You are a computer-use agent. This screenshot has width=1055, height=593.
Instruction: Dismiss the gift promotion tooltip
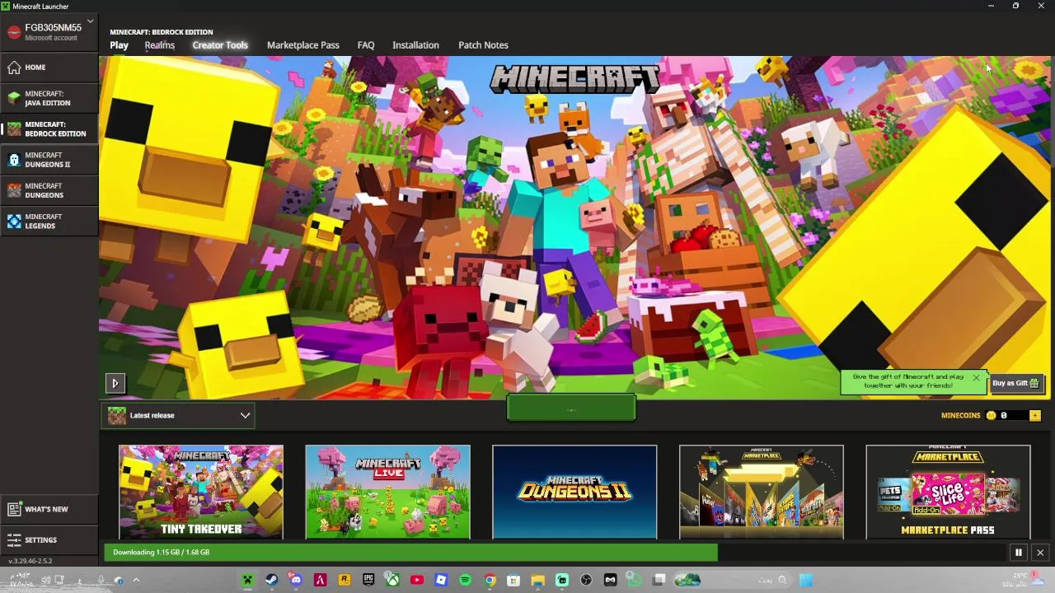[x=976, y=378]
